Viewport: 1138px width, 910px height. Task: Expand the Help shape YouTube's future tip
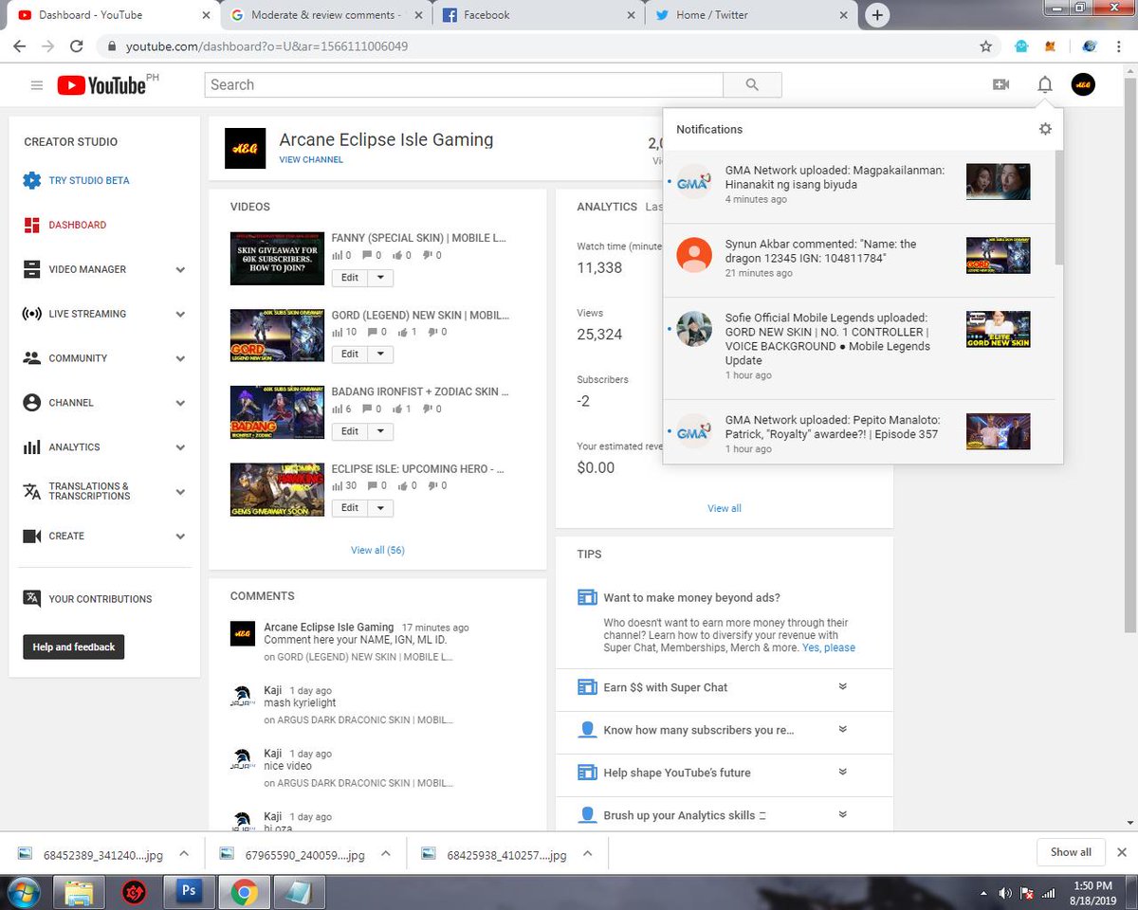tap(842, 773)
